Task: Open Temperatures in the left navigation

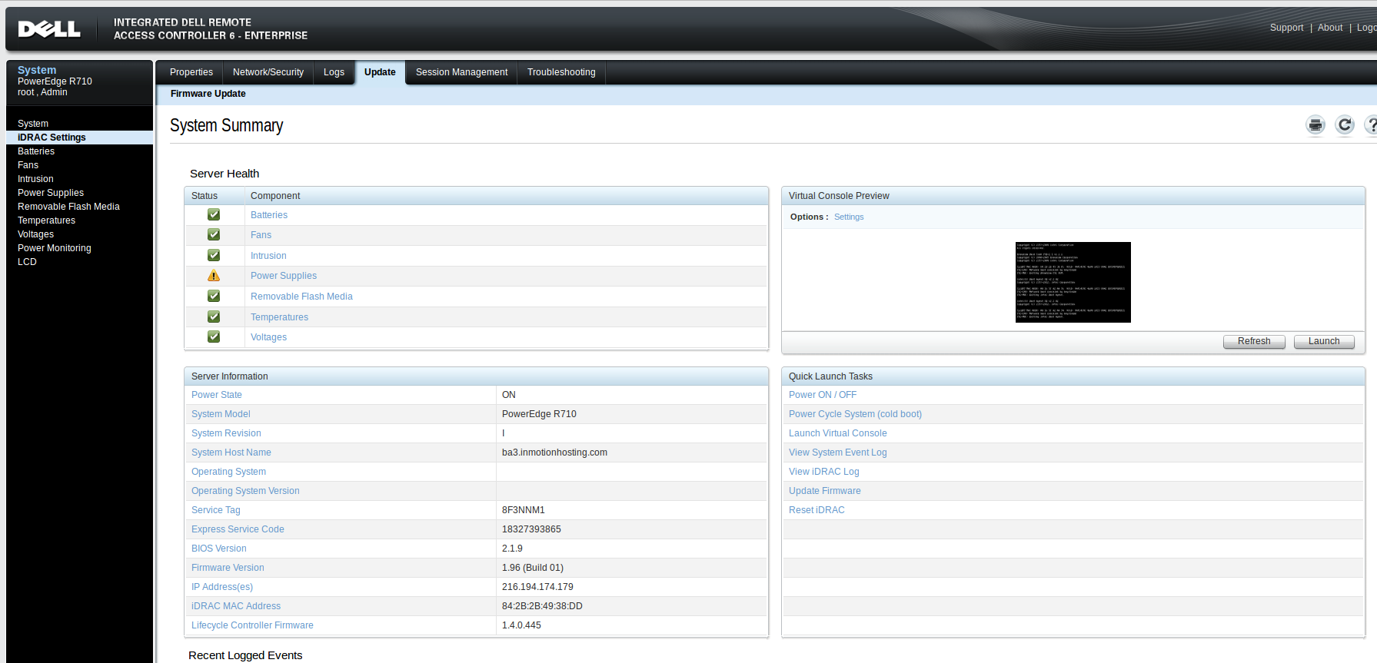Action: (x=46, y=220)
